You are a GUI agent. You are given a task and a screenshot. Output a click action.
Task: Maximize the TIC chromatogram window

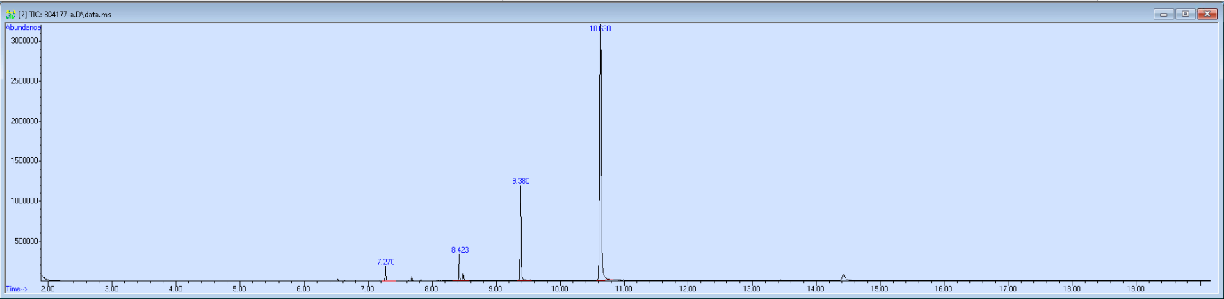(x=1185, y=14)
